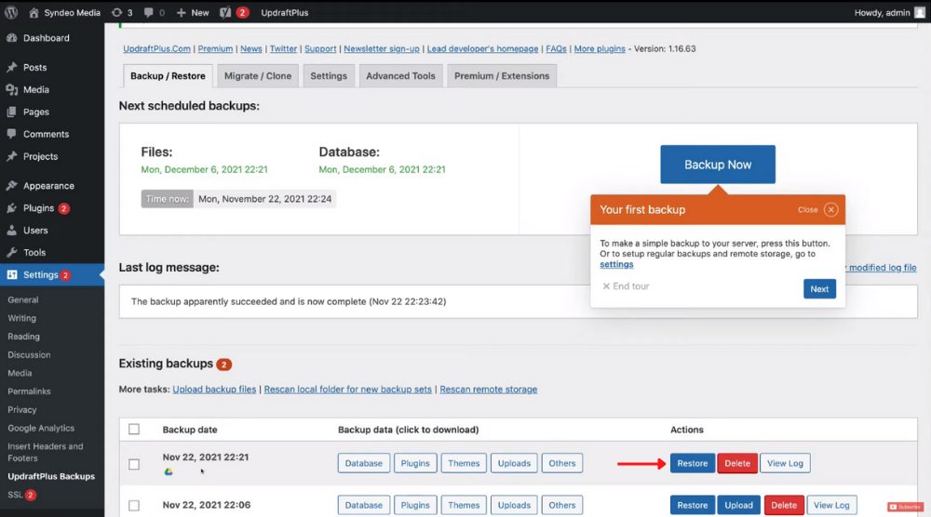Open UpdraftPlus Backups in Settings submenu
The width and height of the screenshot is (931, 517).
point(51,477)
